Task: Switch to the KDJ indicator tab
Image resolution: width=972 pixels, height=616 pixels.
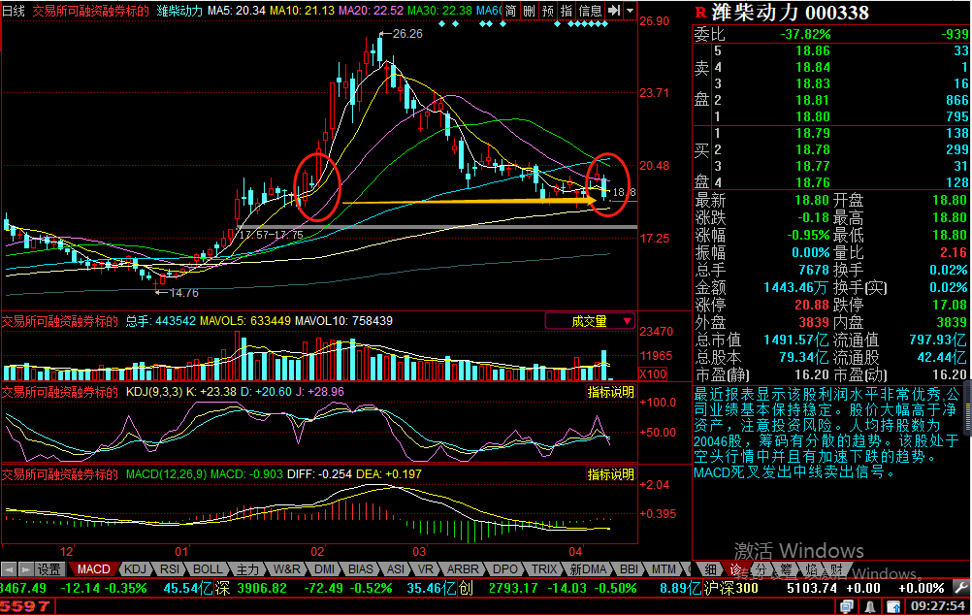Action: coord(135,568)
